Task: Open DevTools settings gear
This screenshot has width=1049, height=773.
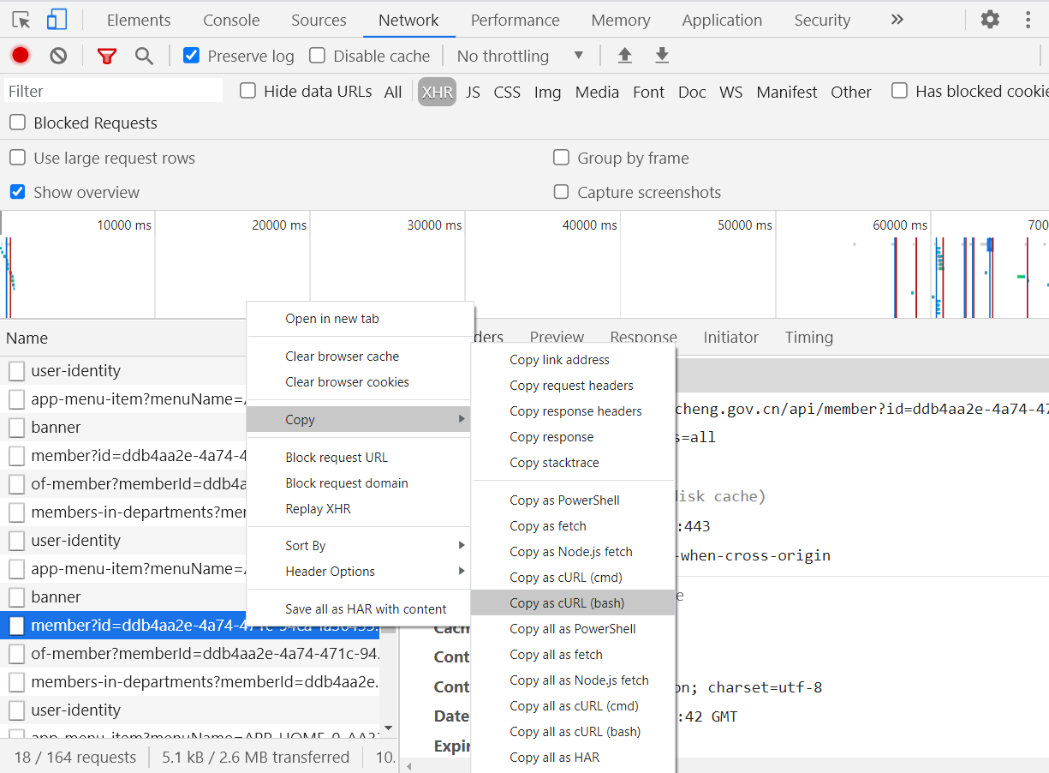Action: 990,20
